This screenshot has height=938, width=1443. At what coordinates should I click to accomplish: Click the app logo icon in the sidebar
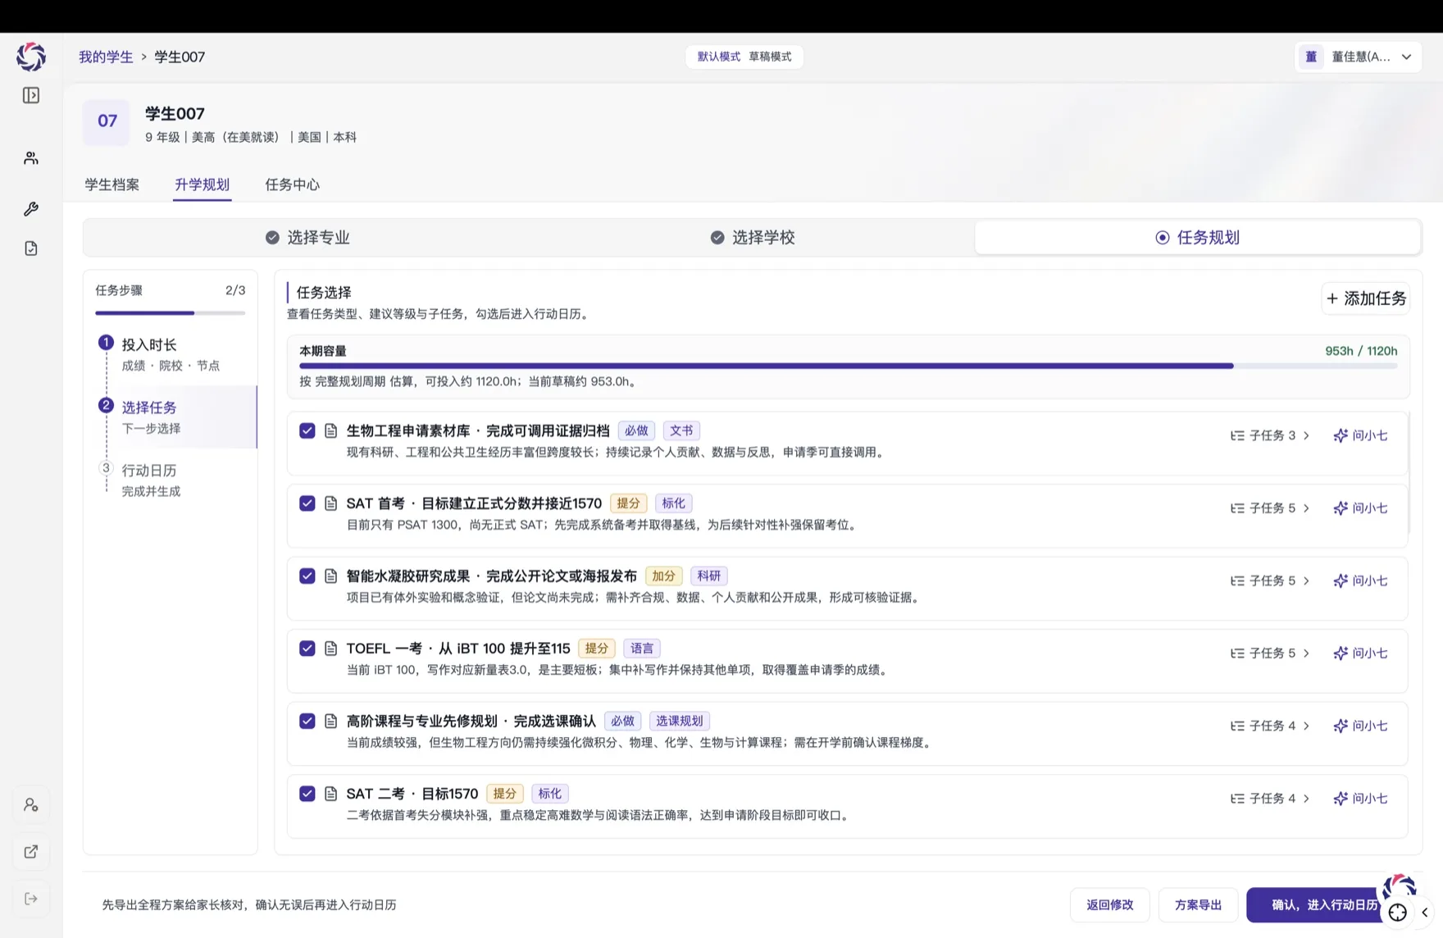[x=31, y=57]
